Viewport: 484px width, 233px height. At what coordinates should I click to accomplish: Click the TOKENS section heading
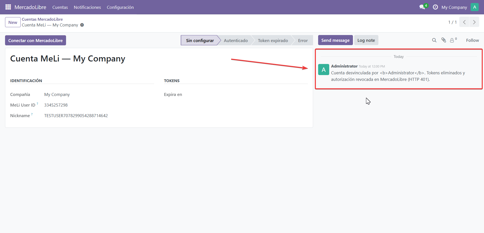point(172,81)
